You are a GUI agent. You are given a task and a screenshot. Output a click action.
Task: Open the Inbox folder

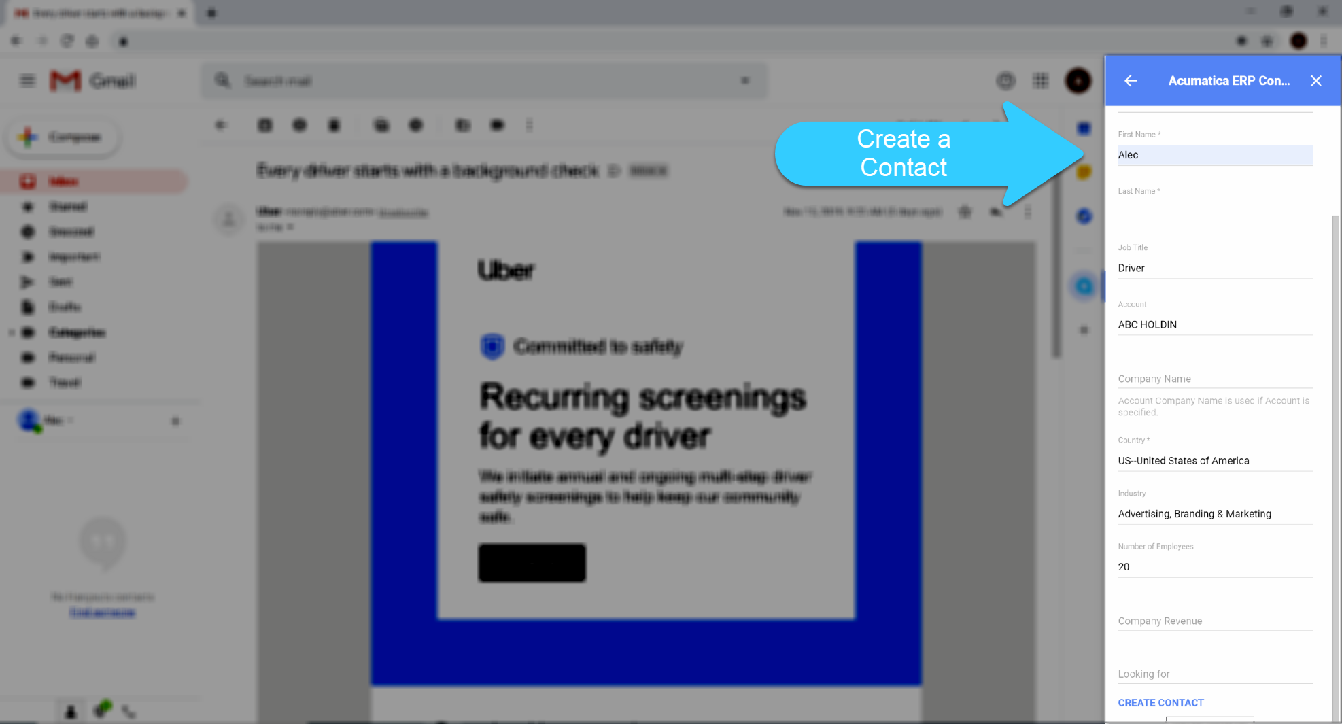point(93,182)
